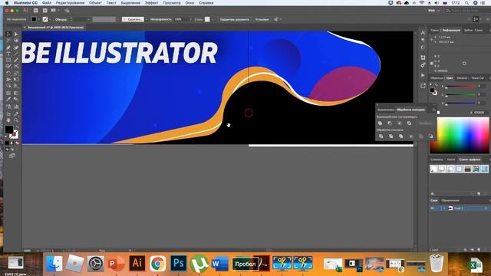491x276 pixels.
Task: Click Unite shape mode in Pathfinder
Action: pos(380,123)
